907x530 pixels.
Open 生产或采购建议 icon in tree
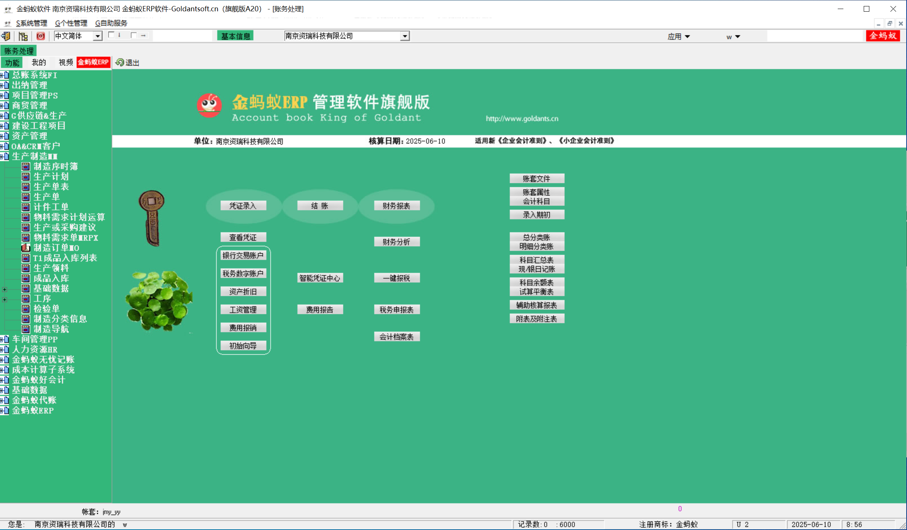pyautogui.click(x=26, y=227)
